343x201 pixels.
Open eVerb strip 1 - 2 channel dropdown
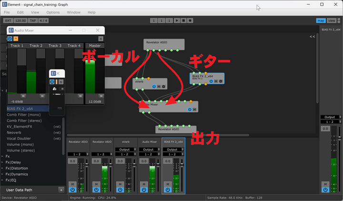126,154
